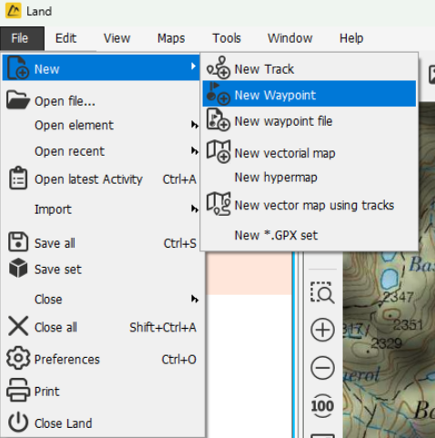Choose New Track from submenu
This screenshot has width=435, height=438.
(x=309, y=68)
